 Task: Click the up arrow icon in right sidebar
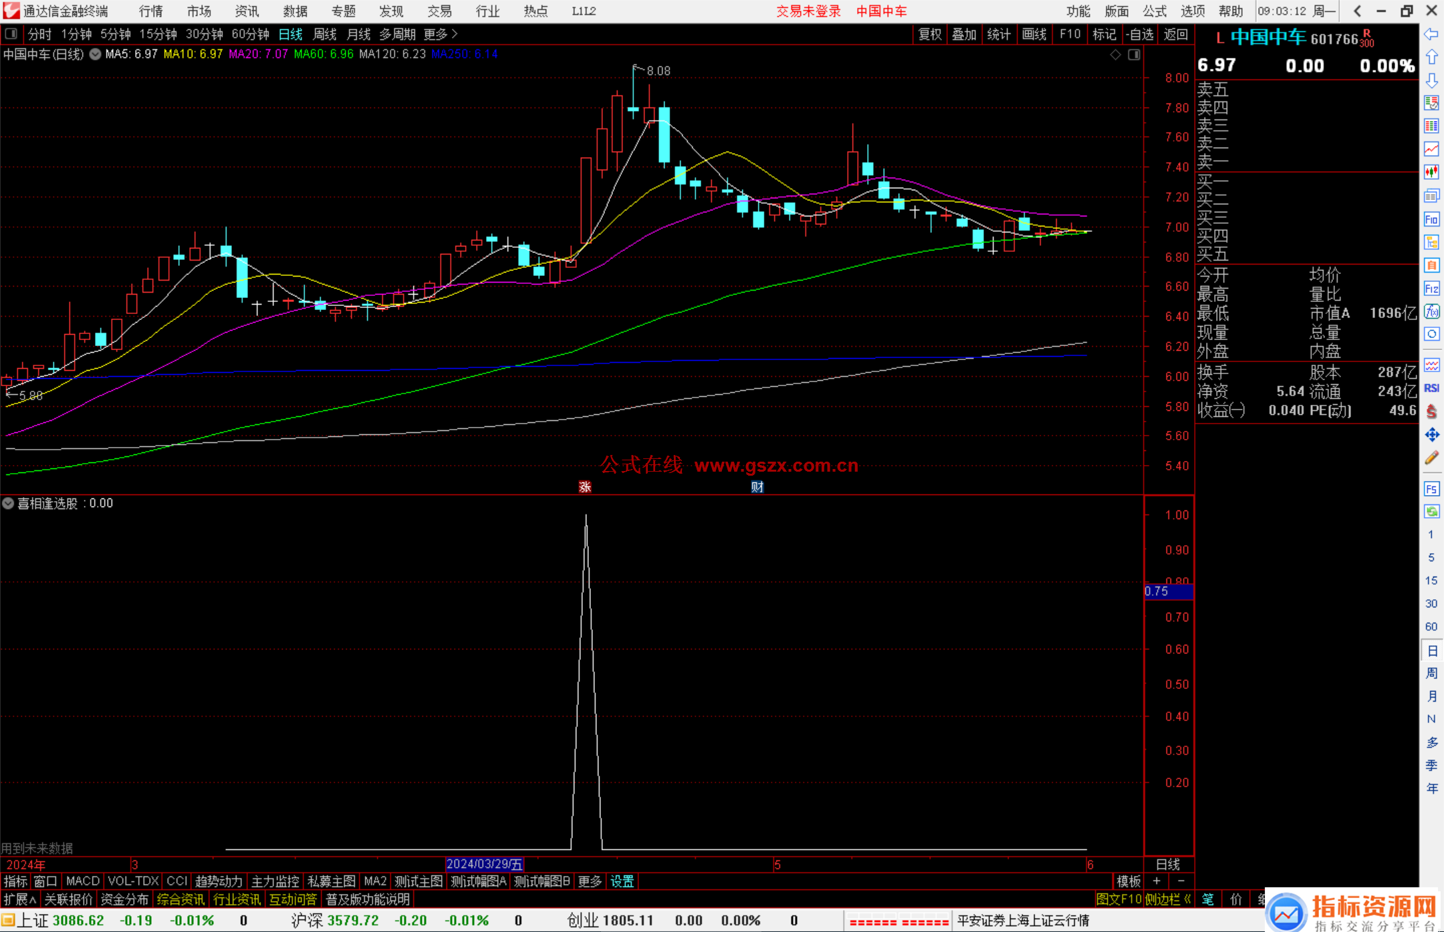[x=1431, y=57]
